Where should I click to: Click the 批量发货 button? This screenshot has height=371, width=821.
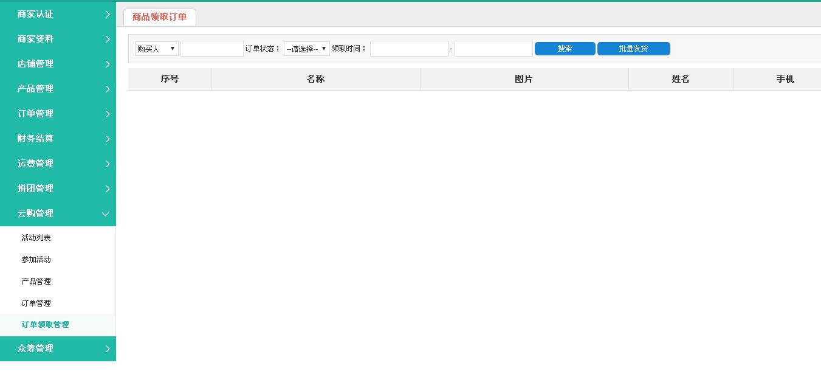pos(633,49)
